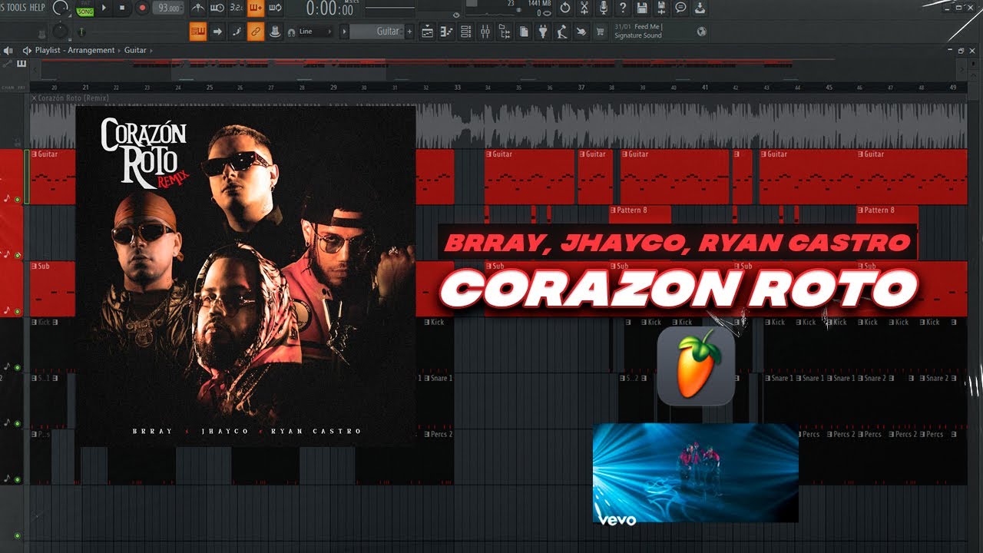Toggle the orange overdub/blend recording button
Image resolution: width=983 pixels, height=553 pixels.
pyautogui.click(x=256, y=8)
